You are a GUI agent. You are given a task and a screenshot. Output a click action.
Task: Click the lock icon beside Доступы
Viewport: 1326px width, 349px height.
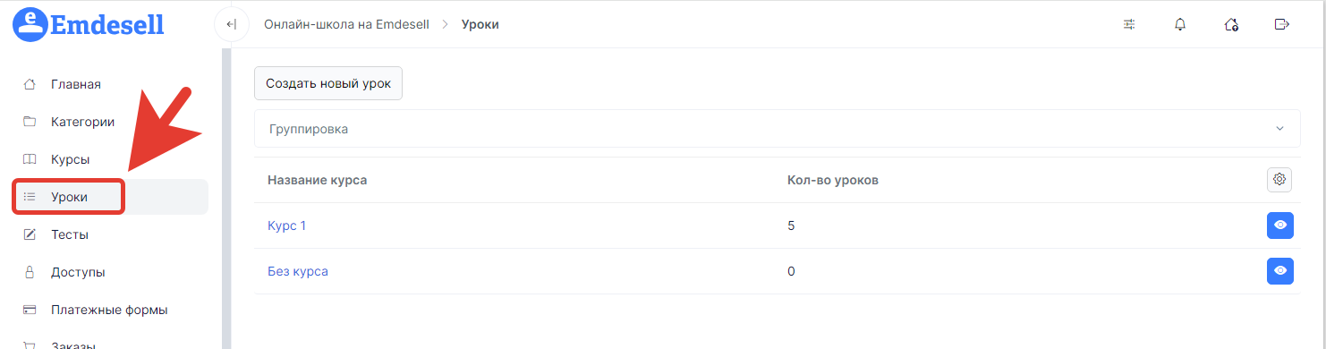point(30,272)
